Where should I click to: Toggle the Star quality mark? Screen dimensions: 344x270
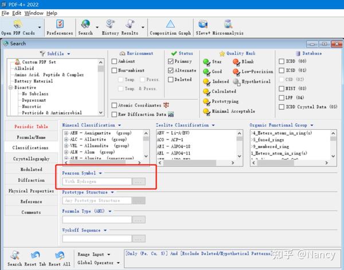point(212,62)
